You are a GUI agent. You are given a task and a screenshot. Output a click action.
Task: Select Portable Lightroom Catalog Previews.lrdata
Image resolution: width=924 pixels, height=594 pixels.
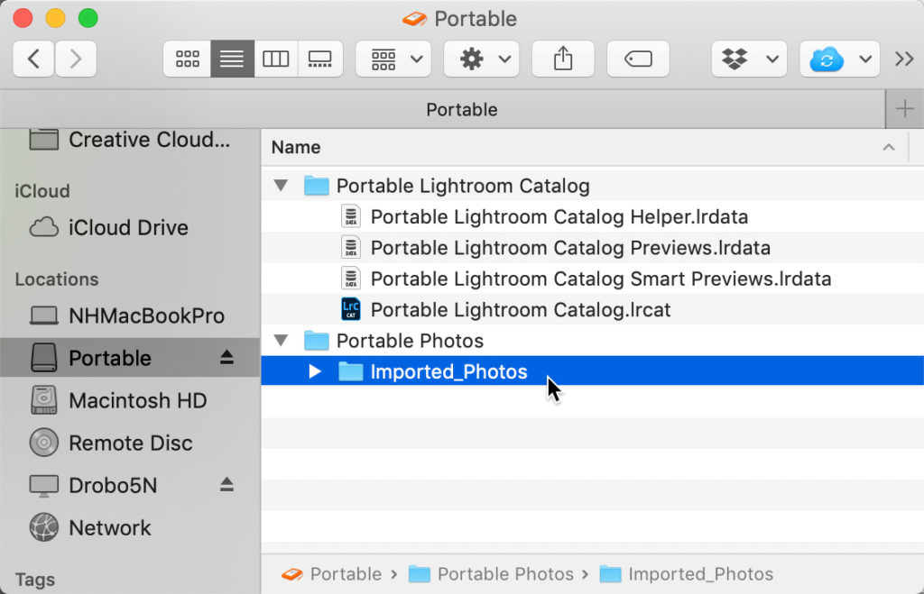coord(592,248)
